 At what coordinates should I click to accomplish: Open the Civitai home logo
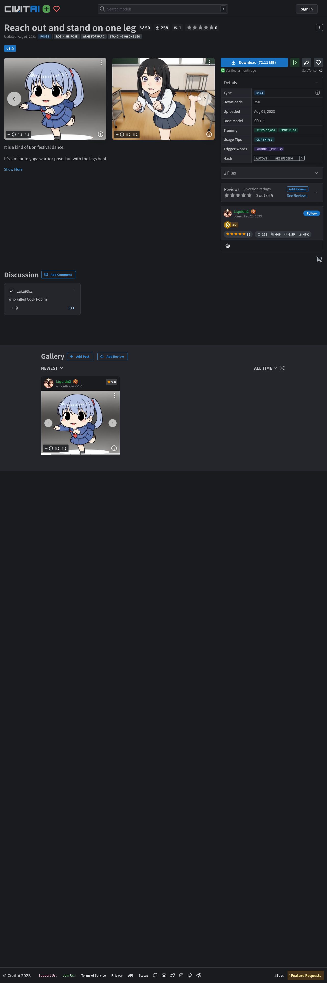pyautogui.click(x=22, y=9)
